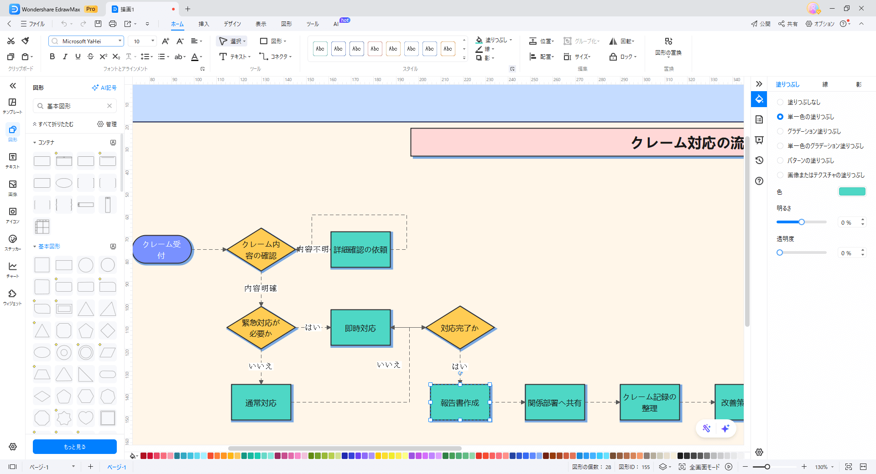Collapse the left sidebar with double chevron
876x474 pixels.
coord(13,86)
